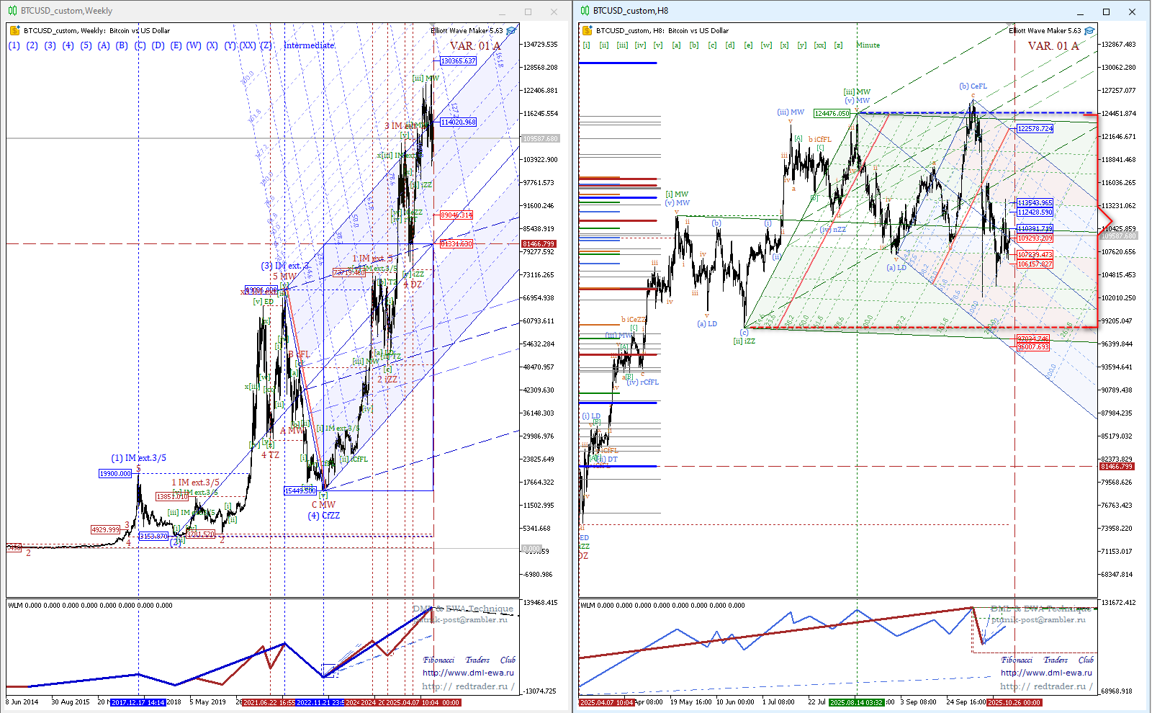The image size is (1152, 713).
Task: Click the dollar symbol icon on H8 chart
Action: click(587, 30)
